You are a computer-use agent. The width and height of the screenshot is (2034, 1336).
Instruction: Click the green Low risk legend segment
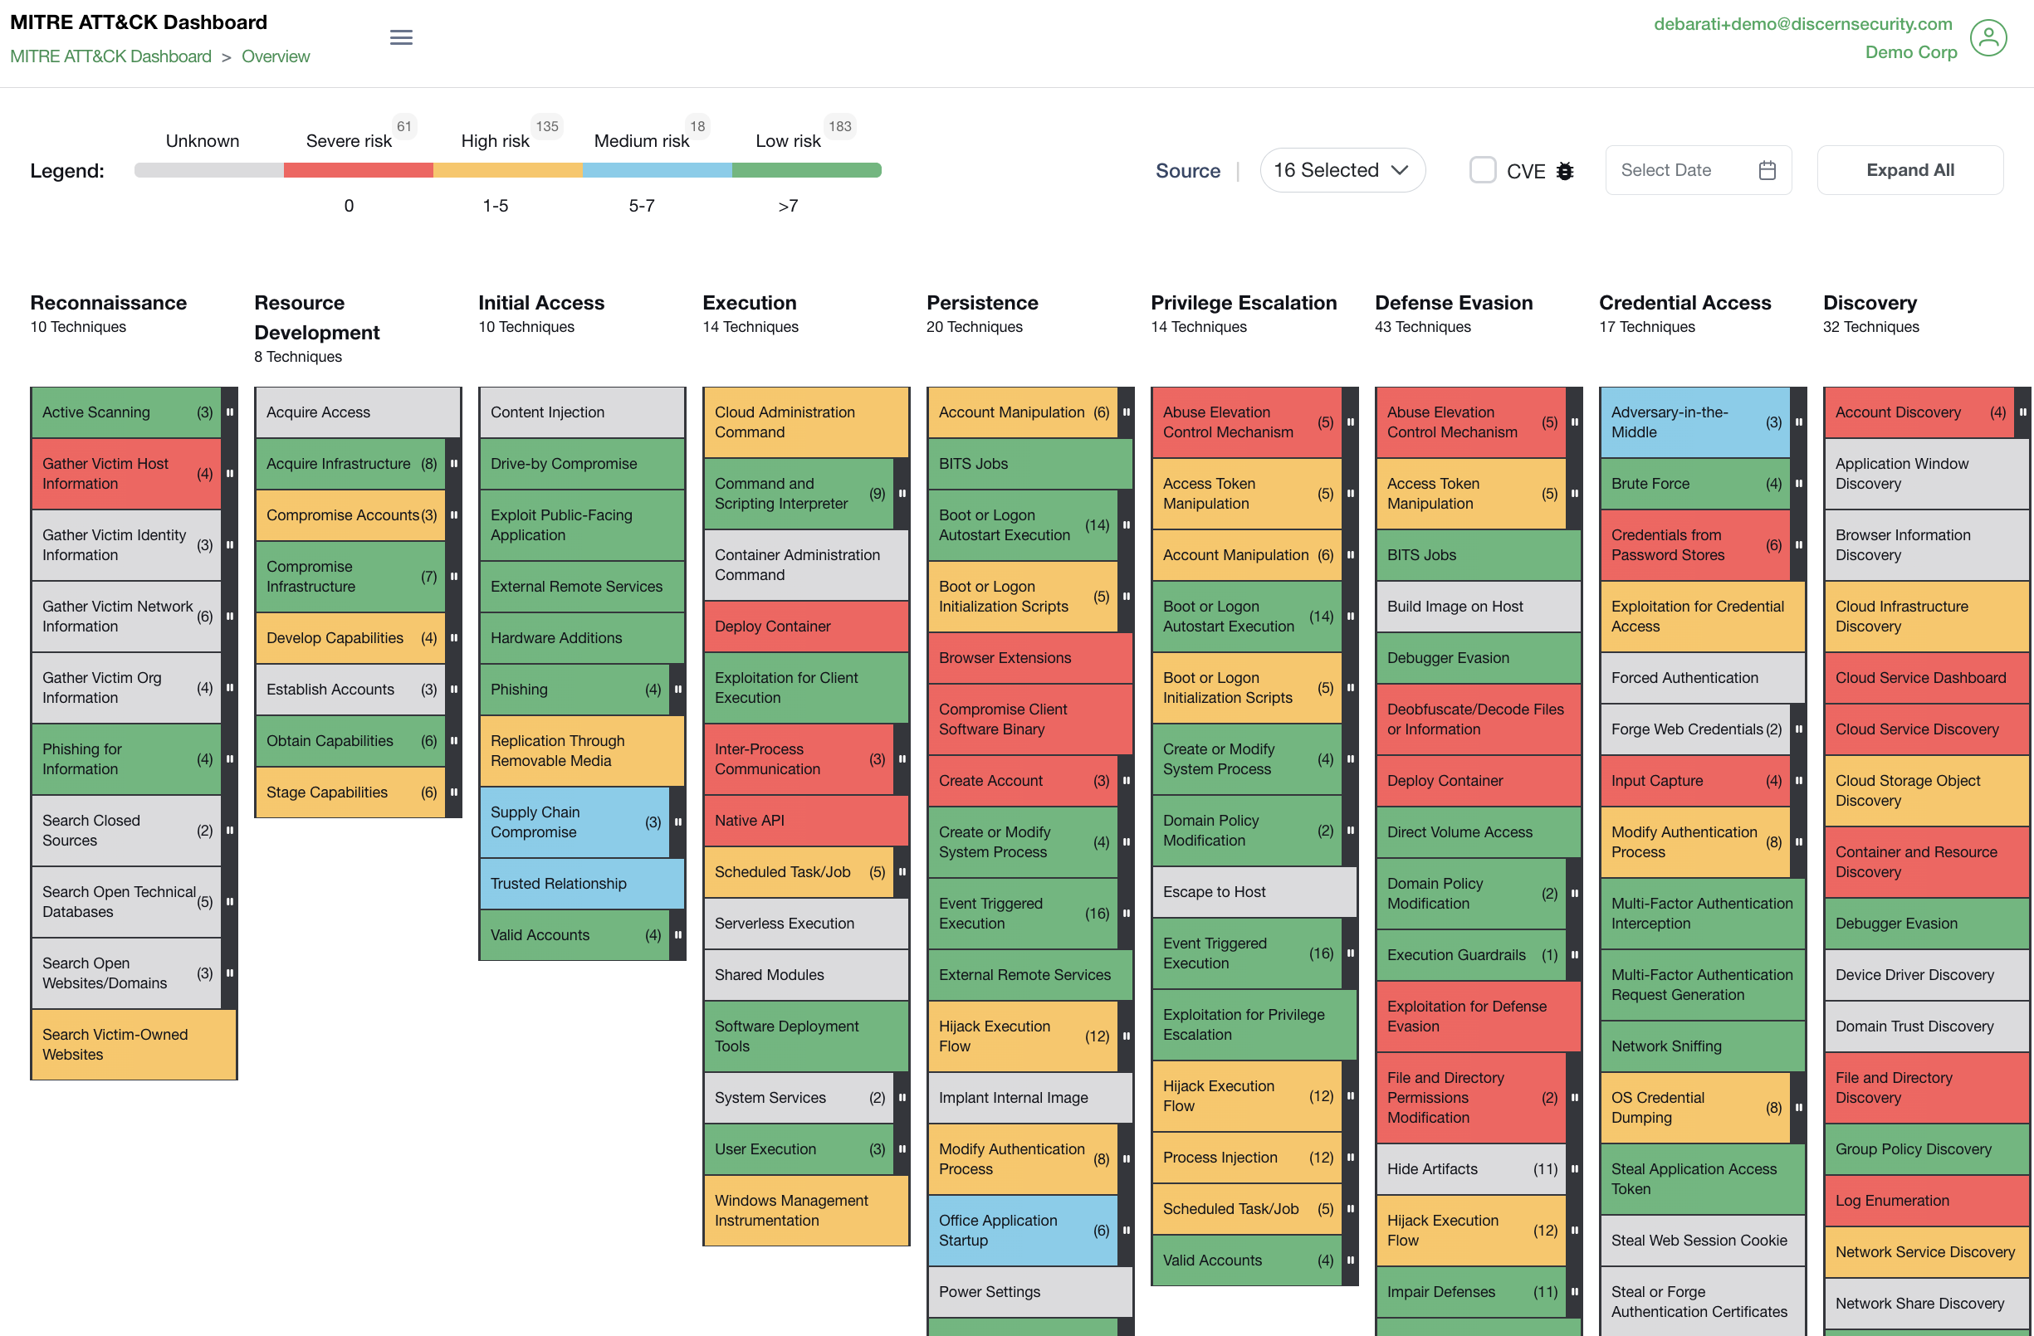pos(807,170)
